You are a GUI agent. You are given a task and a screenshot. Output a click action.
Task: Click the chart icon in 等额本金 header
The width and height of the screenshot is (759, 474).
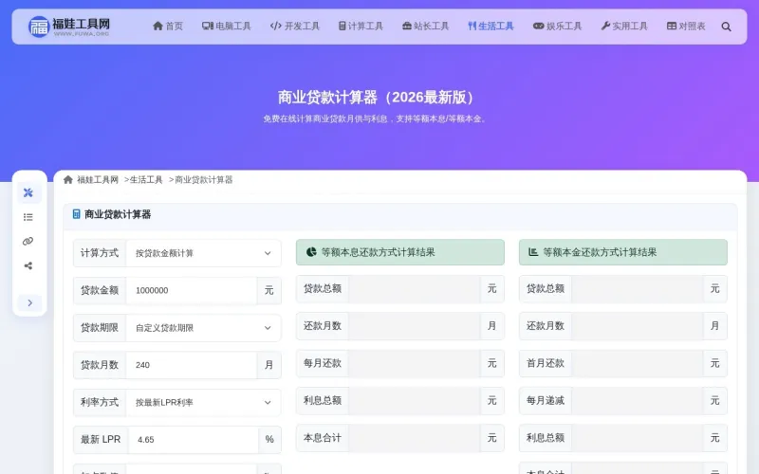pyautogui.click(x=533, y=252)
